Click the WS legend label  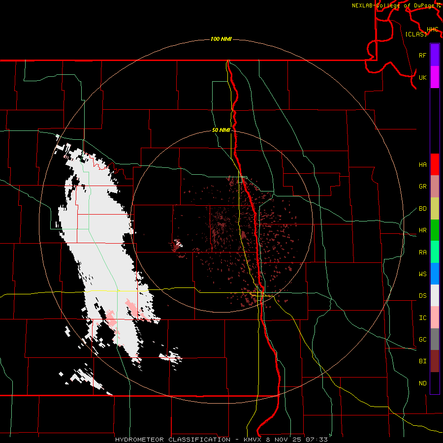click(422, 274)
